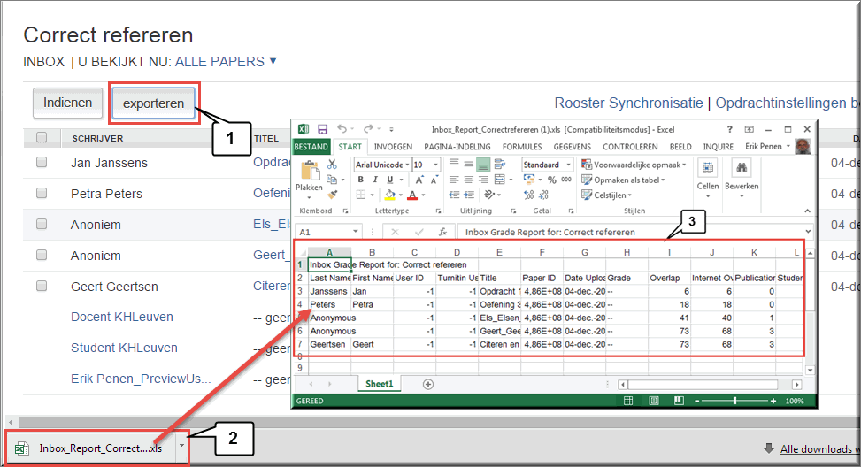Expand Celstijlen menu
This screenshot has width=861, height=467.
click(x=606, y=195)
